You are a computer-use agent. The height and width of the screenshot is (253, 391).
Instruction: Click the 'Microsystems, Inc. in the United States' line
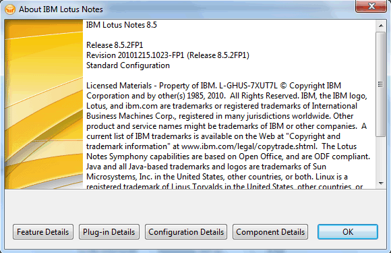coord(216,177)
